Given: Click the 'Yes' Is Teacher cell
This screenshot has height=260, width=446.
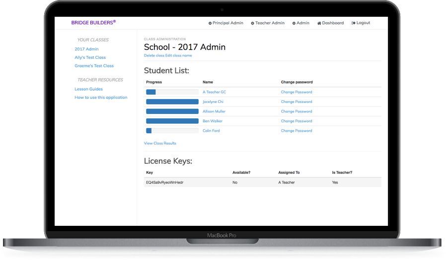Looking at the screenshot, I should [335, 183].
